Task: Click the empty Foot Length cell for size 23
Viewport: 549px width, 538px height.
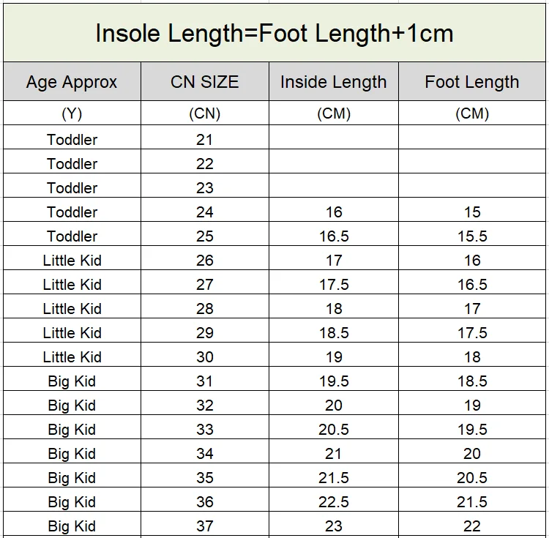Action: coord(472,187)
